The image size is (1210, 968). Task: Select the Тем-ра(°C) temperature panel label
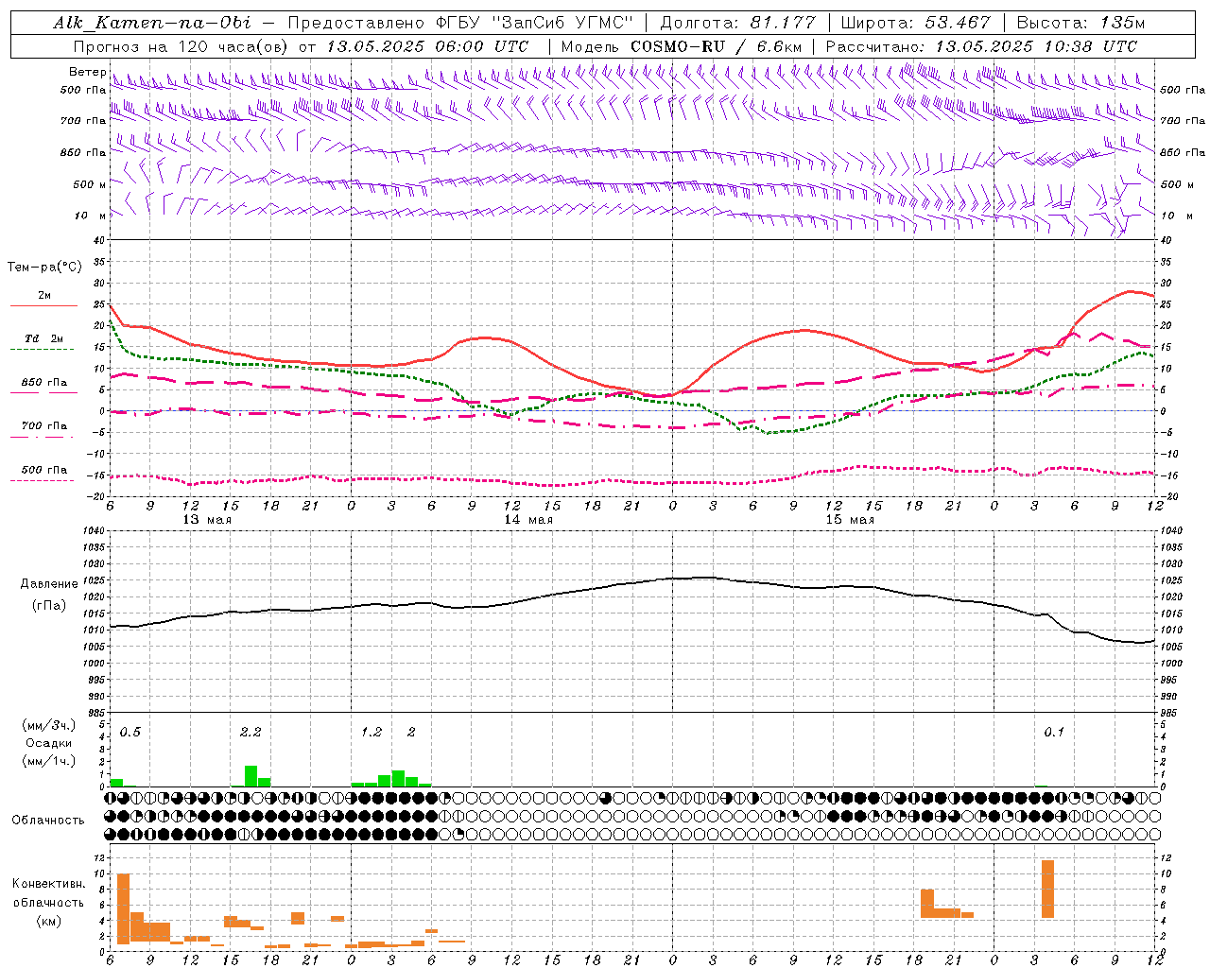point(44,268)
